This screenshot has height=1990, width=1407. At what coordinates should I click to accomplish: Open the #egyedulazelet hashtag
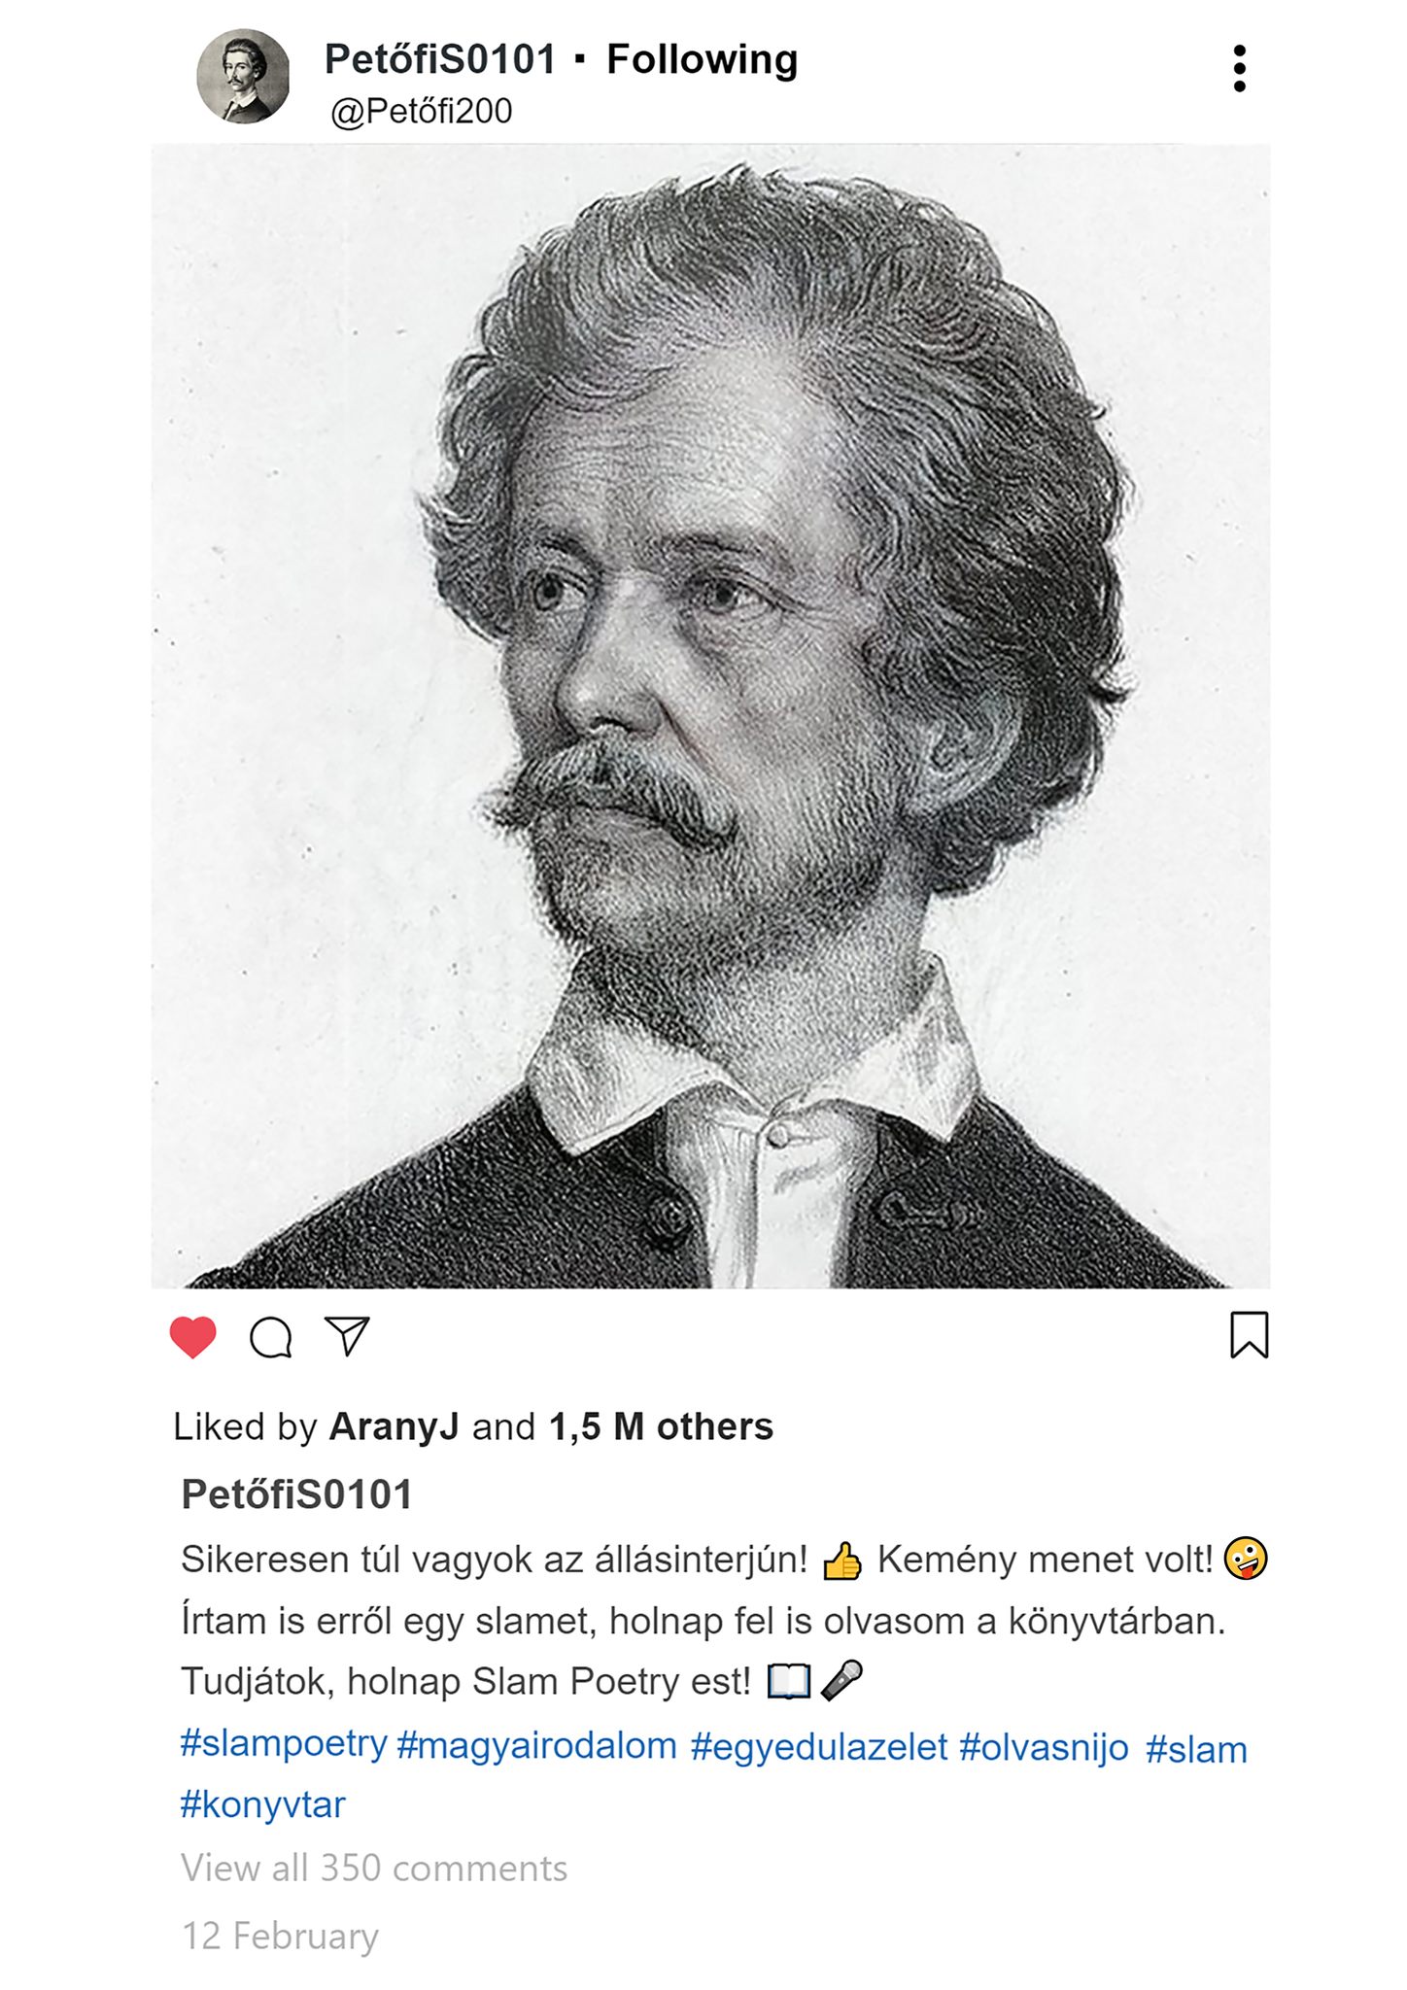(x=818, y=1746)
